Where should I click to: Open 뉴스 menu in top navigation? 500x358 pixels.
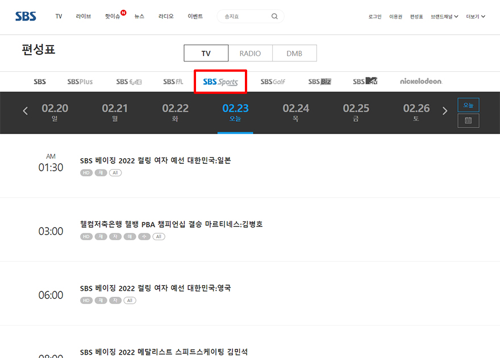coord(139,17)
